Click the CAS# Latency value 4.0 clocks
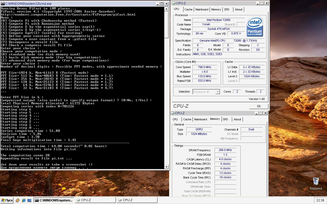 225,159
